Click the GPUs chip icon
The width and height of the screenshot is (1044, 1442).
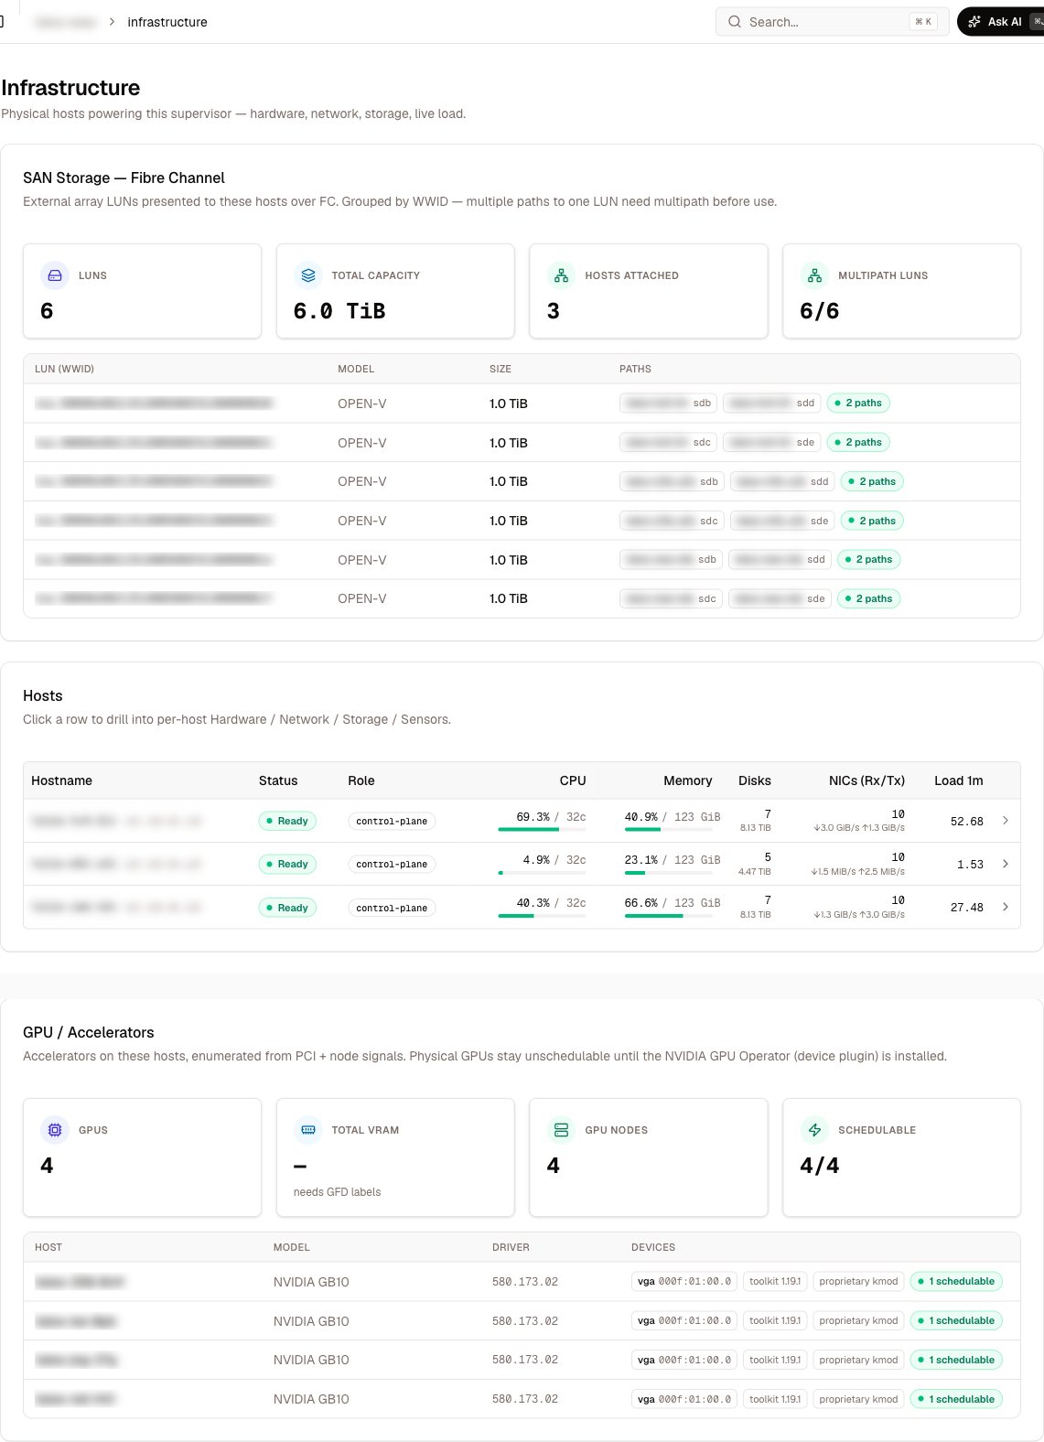pos(55,1130)
